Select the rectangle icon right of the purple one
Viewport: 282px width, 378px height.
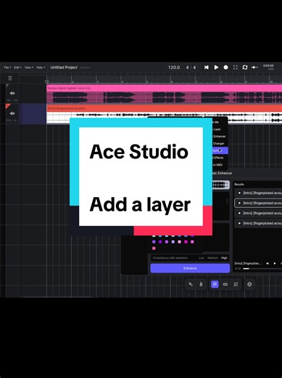[225, 284]
